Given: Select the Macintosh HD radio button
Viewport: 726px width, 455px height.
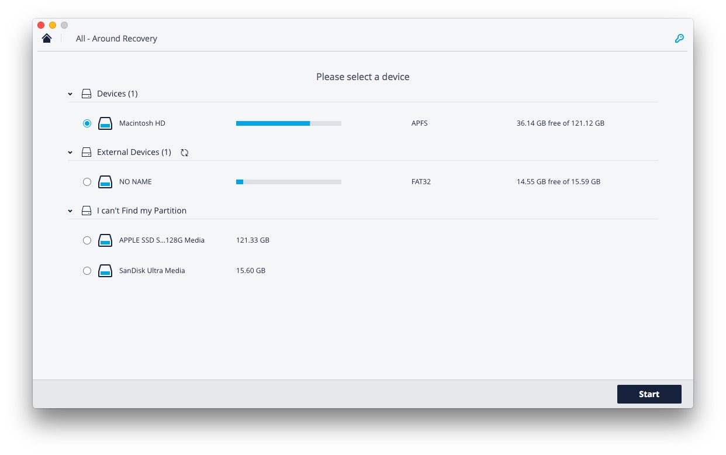Looking at the screenshot, I should pyautogui.click(x=87, y=123).
